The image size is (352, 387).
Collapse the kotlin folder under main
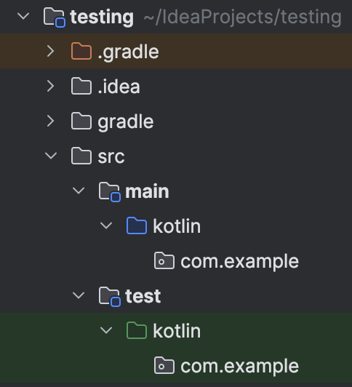coord(106,226)
